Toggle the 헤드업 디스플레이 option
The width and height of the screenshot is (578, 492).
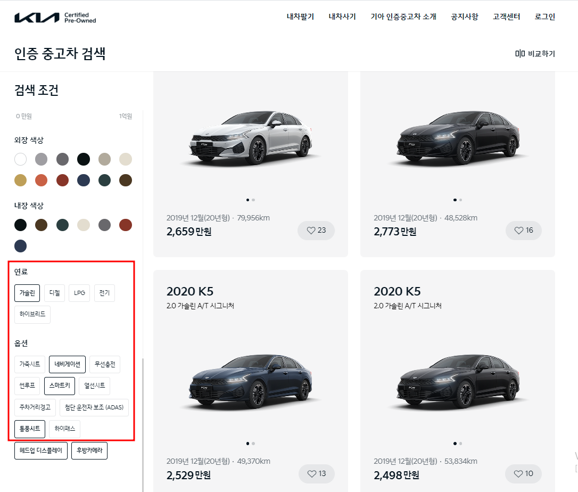click(x=41, y=450)
